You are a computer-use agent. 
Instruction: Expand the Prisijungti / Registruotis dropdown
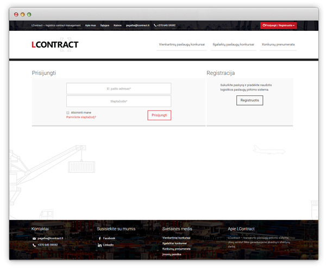278,25
